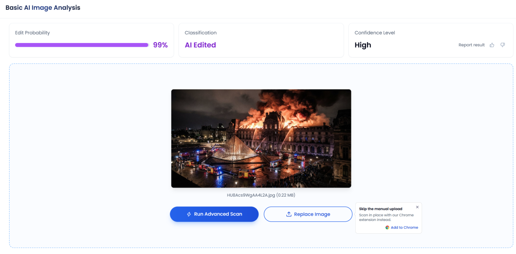Viewport: 516px width, 254px height.
Task: Click the file name HU8Acs9WgAA4L2A.jpg (0.22 MB)
Action: (x=261, y=195)
